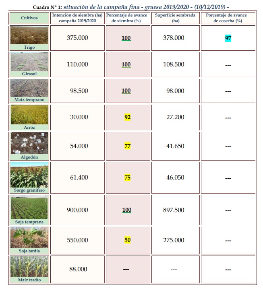Image resolution: width=263 pixels, height=293 pixels.
Task: Open the Soja tardía seedling photo
Action: click(x=29, y=237)
